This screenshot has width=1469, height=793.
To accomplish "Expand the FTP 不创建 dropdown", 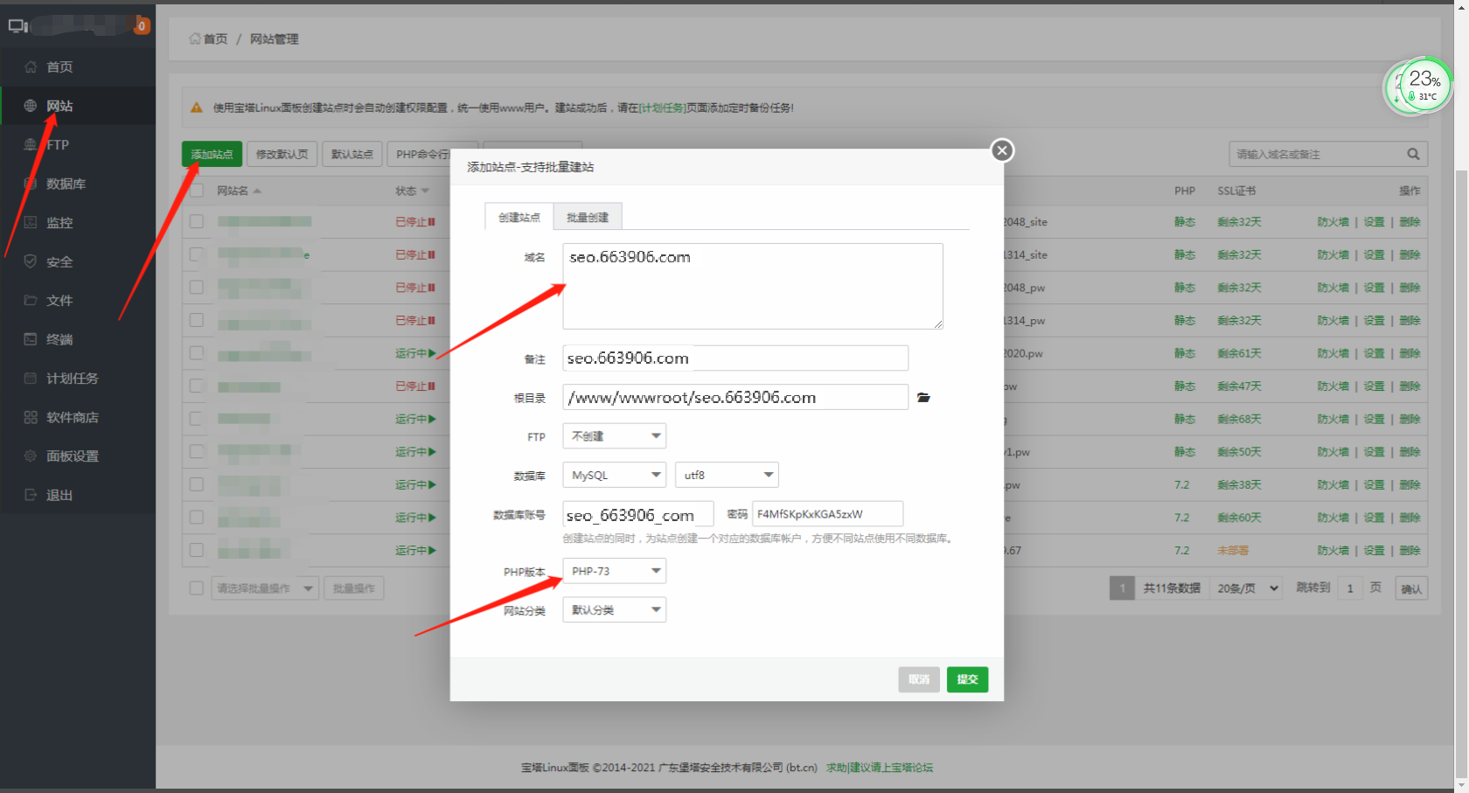I will 614,436.
